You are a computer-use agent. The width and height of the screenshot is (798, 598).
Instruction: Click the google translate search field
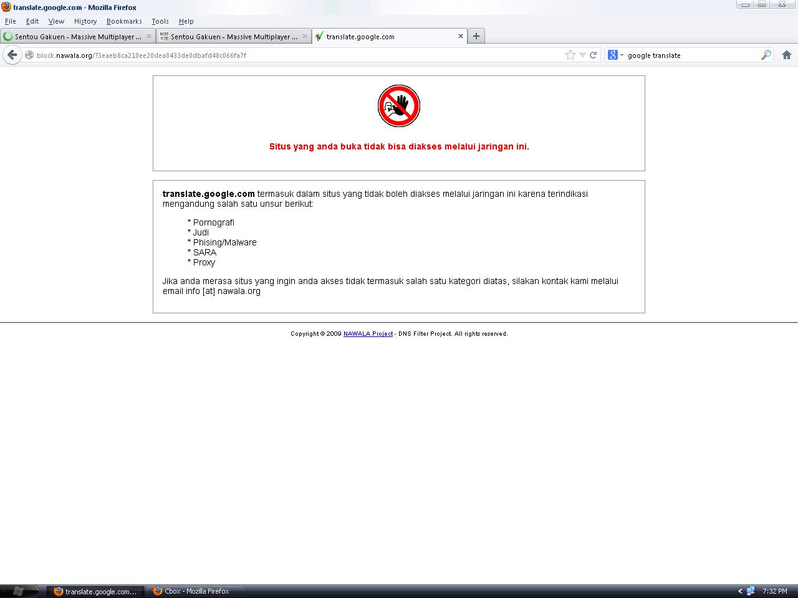(692, 55)
